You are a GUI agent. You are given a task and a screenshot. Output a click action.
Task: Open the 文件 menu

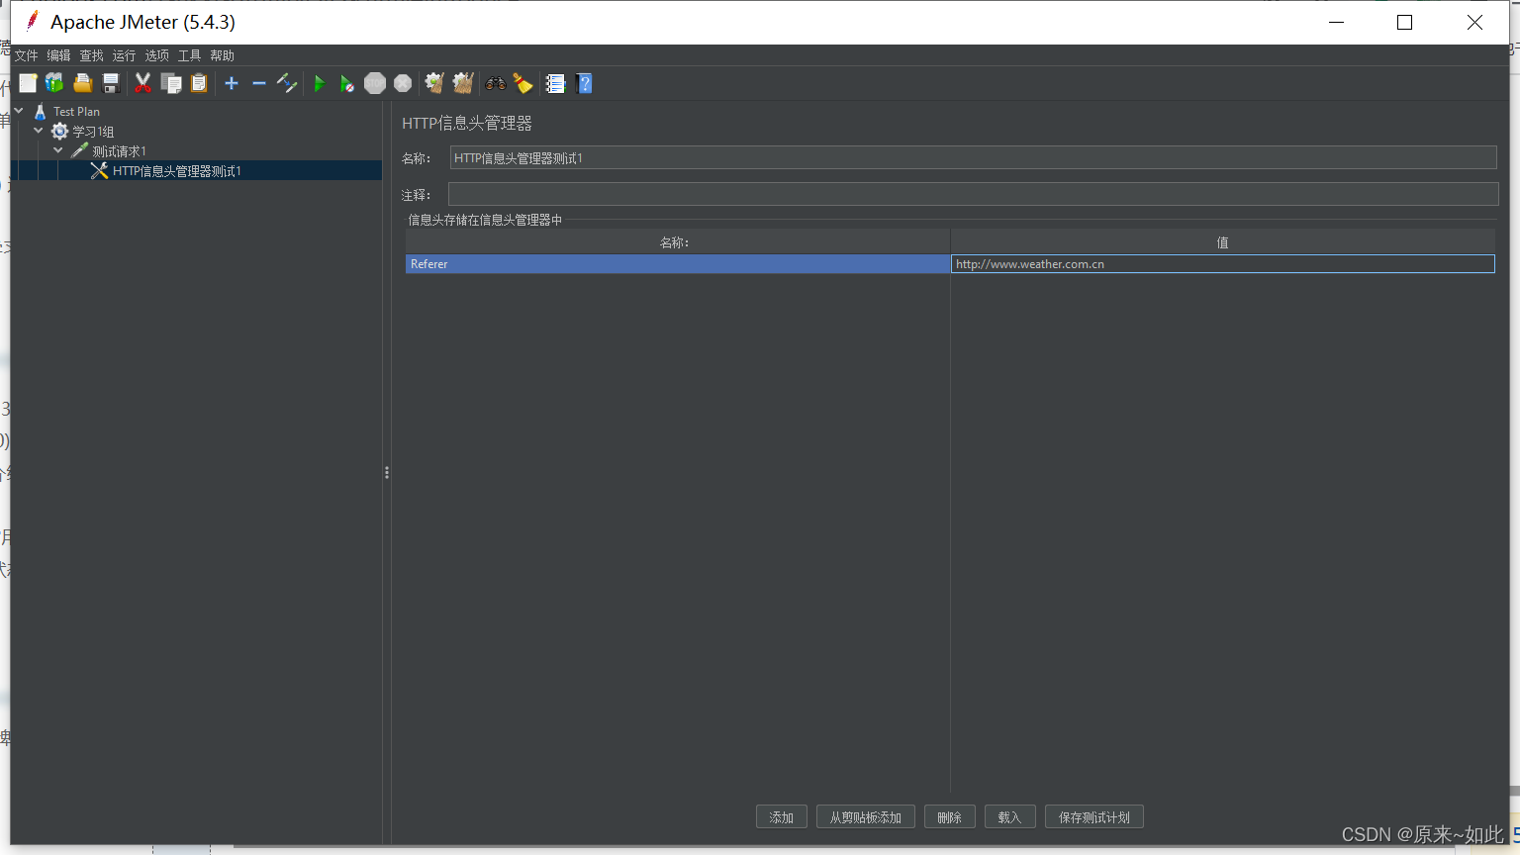(27, 55)
